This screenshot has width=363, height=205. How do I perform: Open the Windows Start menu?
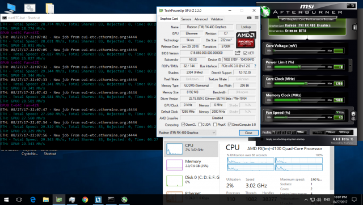point(6,199)
